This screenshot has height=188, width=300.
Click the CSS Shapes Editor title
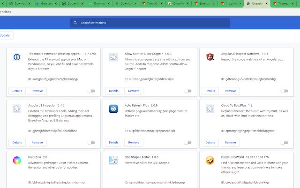pyautogui.click(x=137, y=157)
